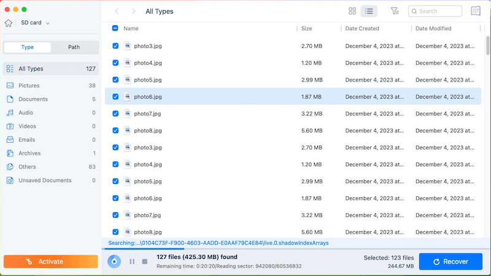
Task: Open the help guide book icon
Action: coord(476,11)
